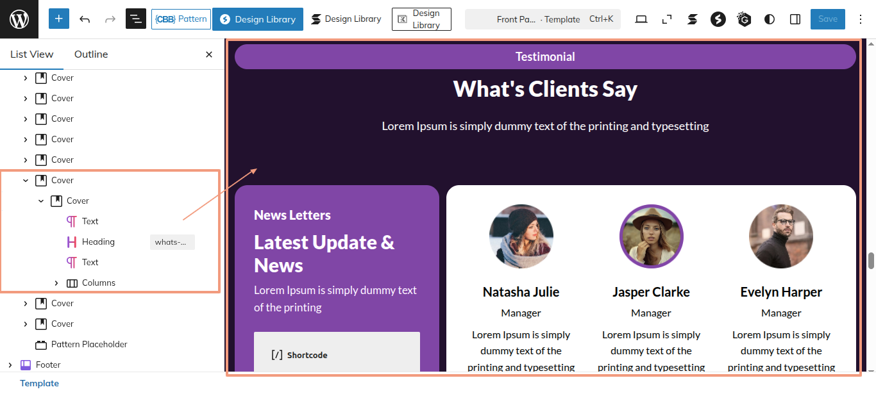This screenshot has height=394, width=876.
Task: Open the Front Page template command bar
Action: click(543, 19)
